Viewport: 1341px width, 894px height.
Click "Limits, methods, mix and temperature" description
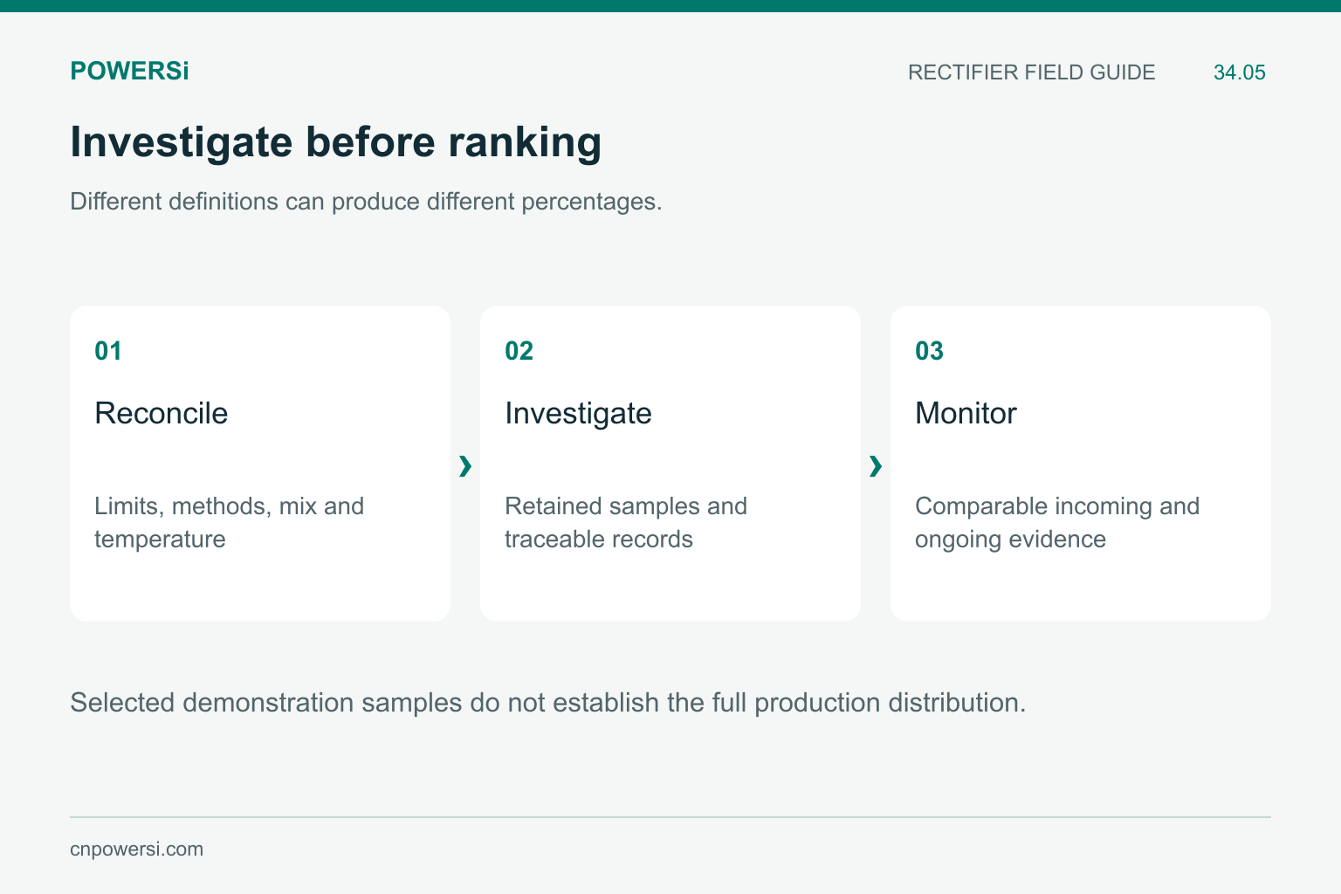coord(229,522)
